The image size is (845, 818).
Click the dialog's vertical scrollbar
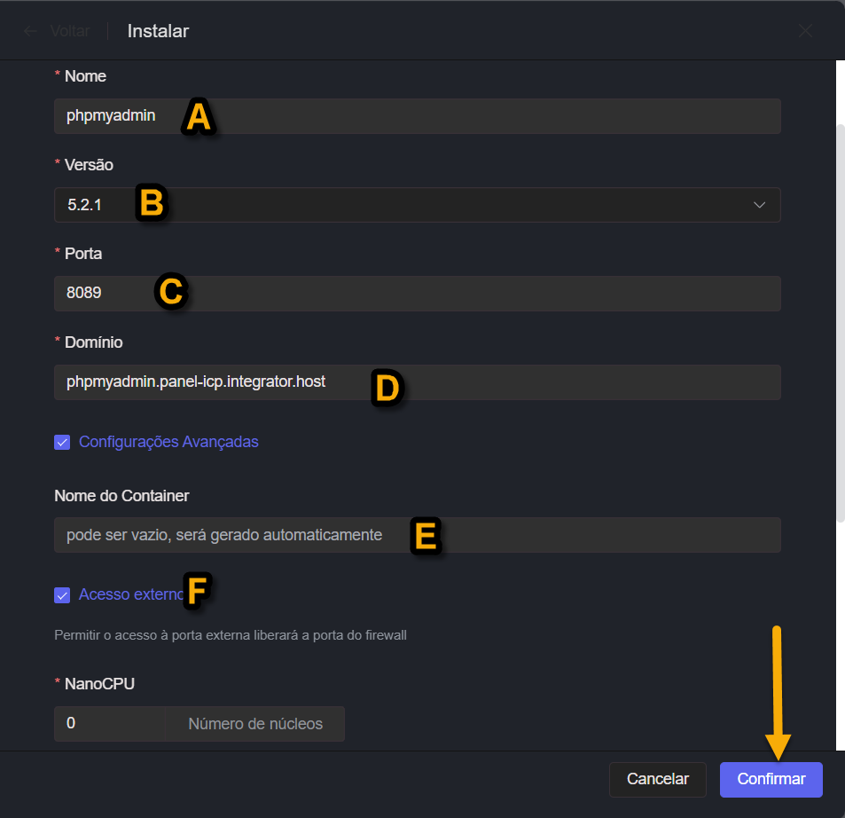[840, 319]
